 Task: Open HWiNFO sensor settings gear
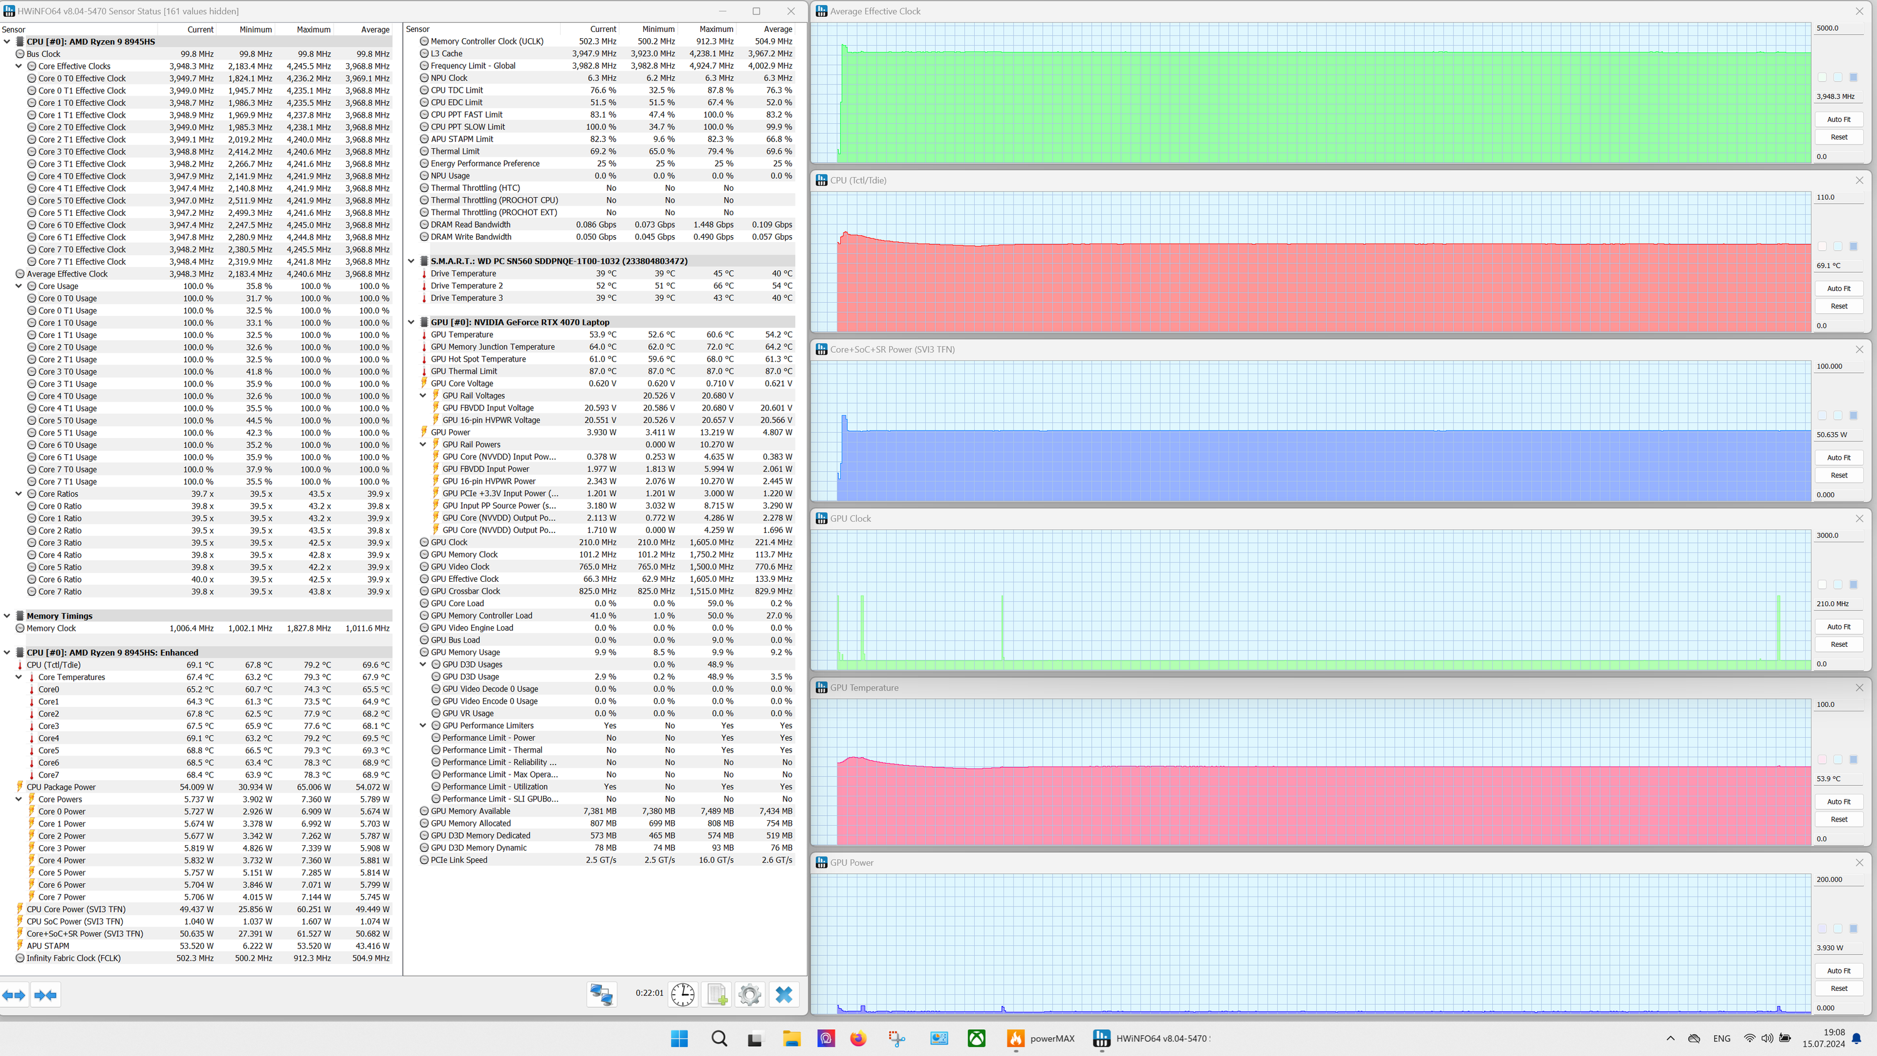749,994
